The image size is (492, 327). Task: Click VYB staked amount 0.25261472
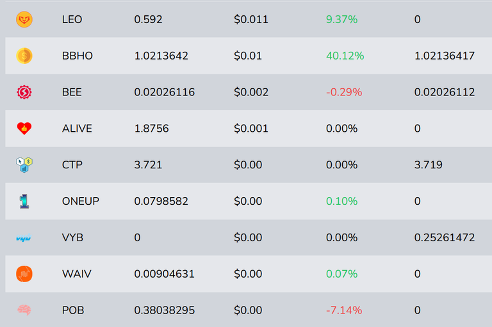pyautogui.click(x=445, y=237)
